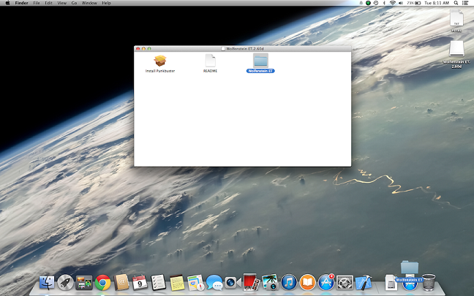
Task: Open the Help menu
Action: coord(106,3)
